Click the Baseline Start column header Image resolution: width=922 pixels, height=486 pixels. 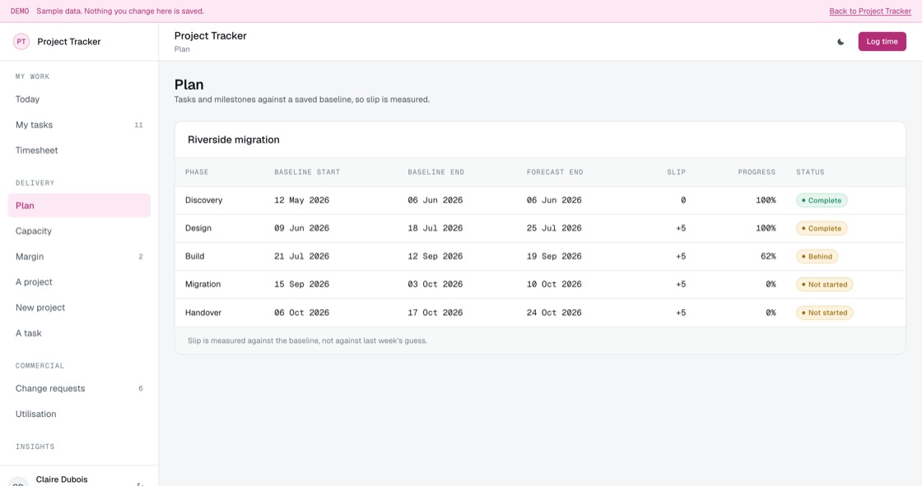(x=307, y=172)
